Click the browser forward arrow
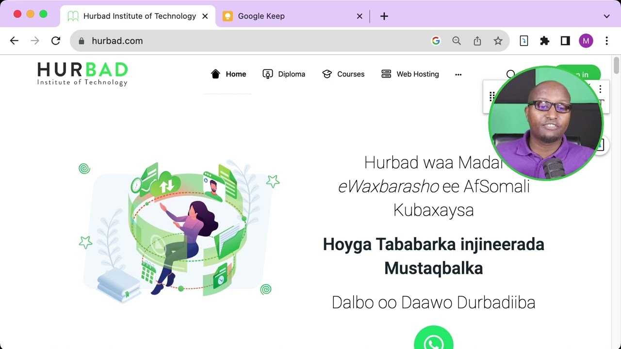 coord(35,41)
